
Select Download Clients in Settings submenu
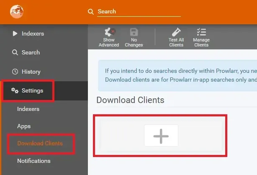(x=40, y=143)
